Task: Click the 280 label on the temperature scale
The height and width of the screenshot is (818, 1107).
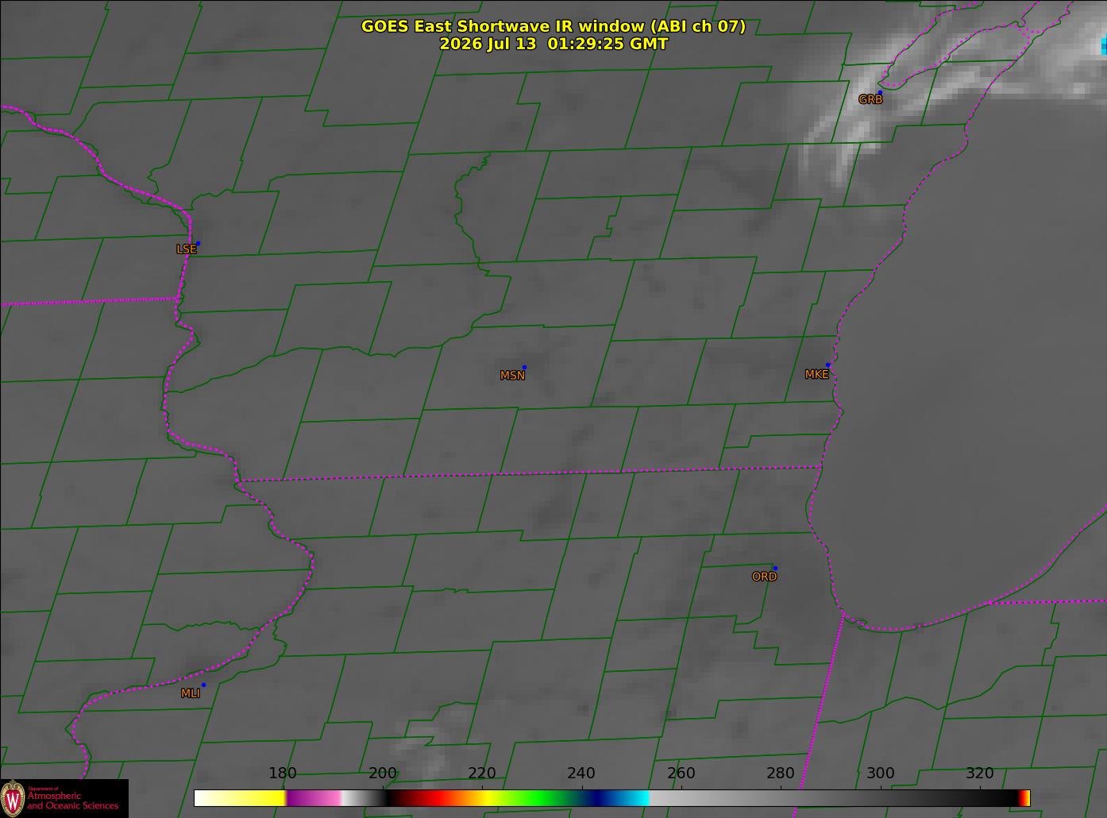Action: (781, 774)
